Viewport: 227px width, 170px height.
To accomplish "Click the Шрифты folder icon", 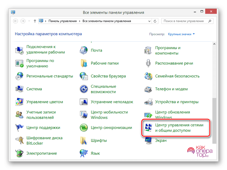I will point(84,141).
